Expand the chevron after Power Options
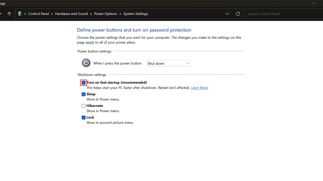Viewport: 323px width, 181px height. [x=120, y=14]
